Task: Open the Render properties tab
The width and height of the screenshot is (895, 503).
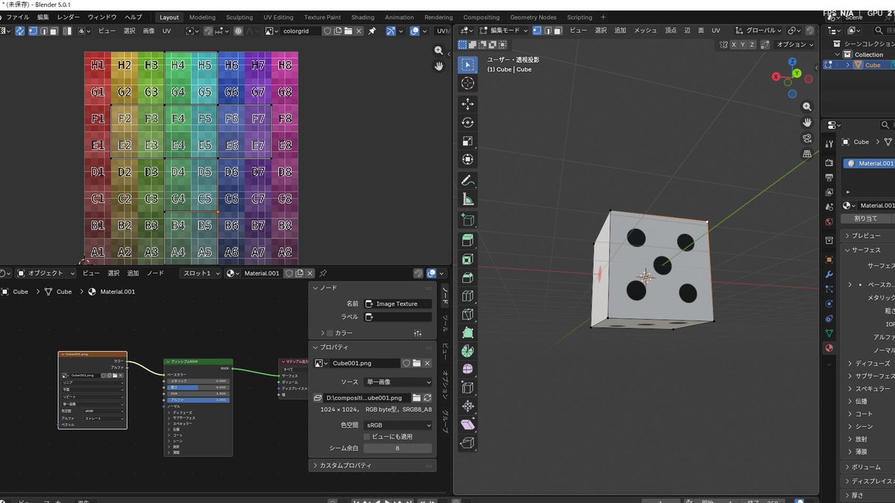Action: pos(829,162)
